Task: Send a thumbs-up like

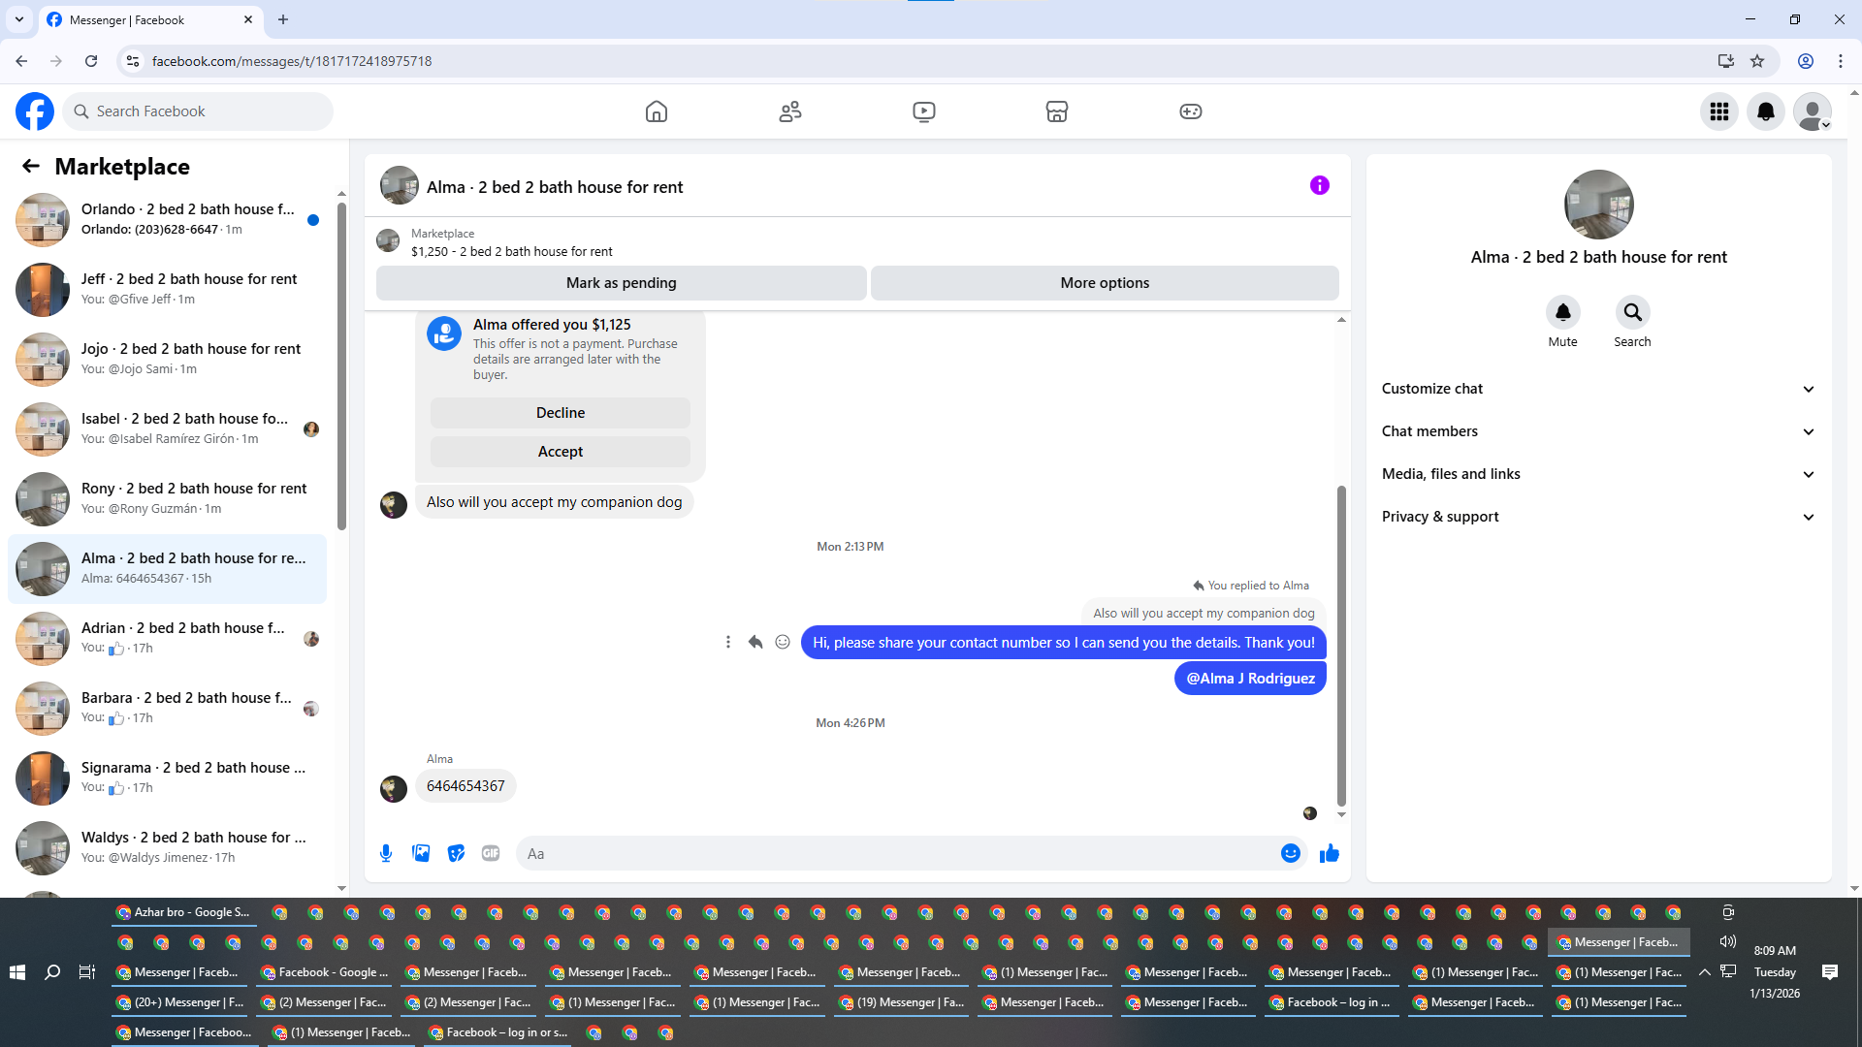Action: pos(1329,853)
